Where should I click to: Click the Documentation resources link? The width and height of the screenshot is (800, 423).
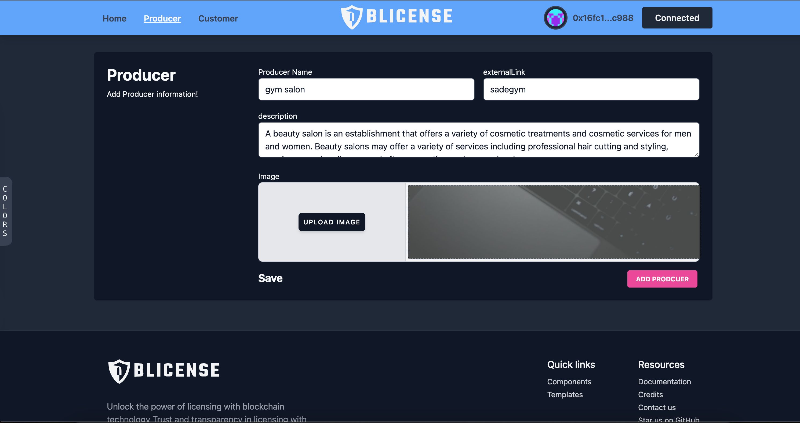[664, 382]
